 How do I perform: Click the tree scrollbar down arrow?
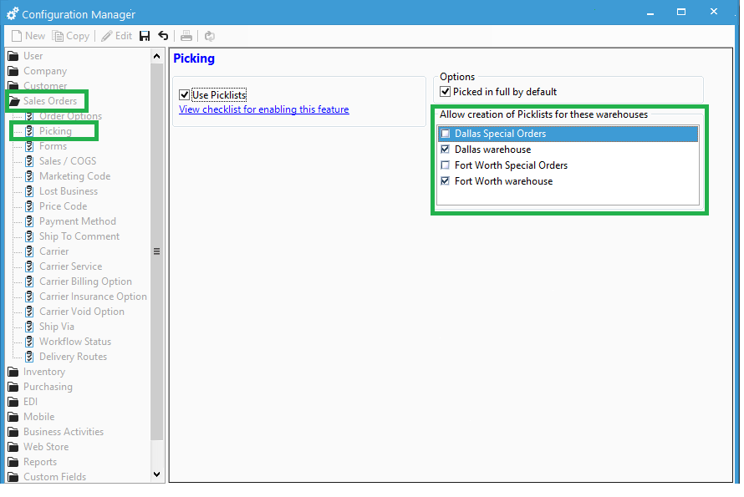click(156, 474)
